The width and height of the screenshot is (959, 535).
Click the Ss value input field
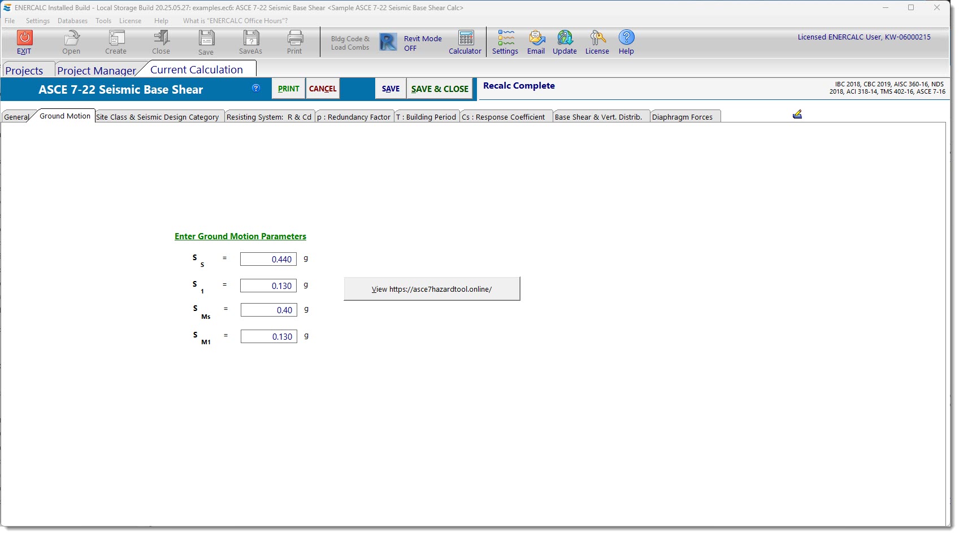pyautogui.click(x=268, y=259)
